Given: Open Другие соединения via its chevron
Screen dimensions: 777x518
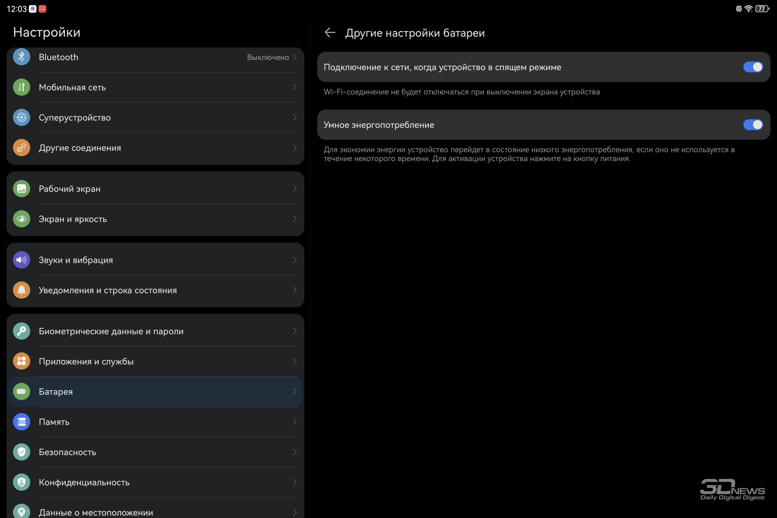Looking at the screenshot, I should [x=295, y=148].
